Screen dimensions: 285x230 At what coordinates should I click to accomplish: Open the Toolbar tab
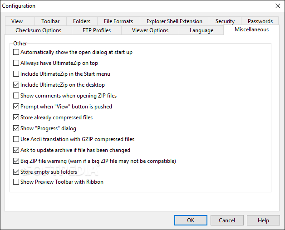point(50,21)
